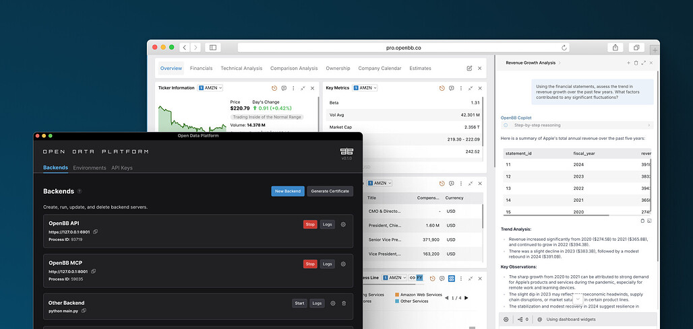This screenshot has height=329, width=693.
Task: Expand the Copilot panel fullscreen
Action: [644, 63]
